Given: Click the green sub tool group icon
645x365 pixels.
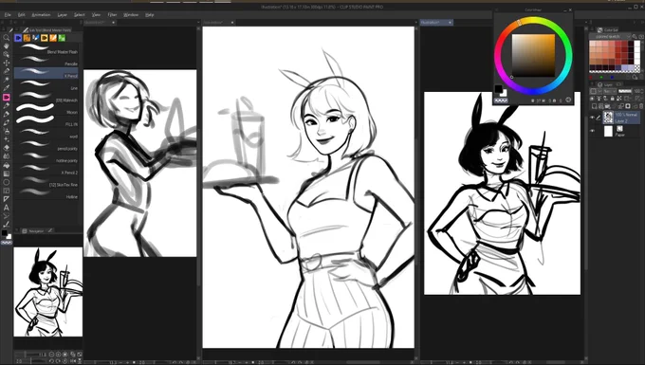Looking at the screenshot, I should 62,38.
